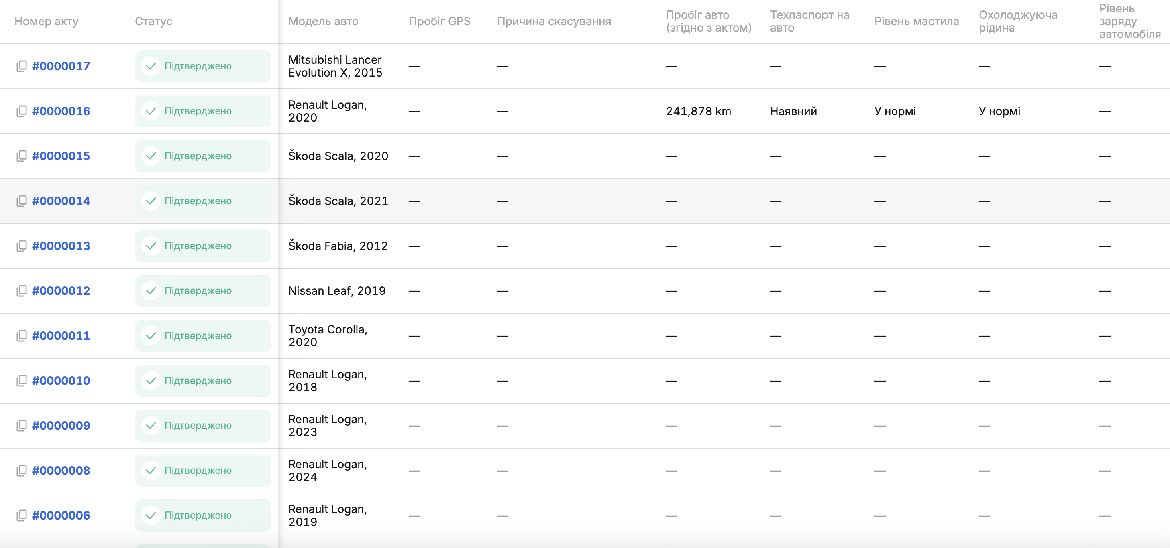This screenshot has width=1170, height=548.
Task: Copy act number #0000014
Action: [21, 201]
